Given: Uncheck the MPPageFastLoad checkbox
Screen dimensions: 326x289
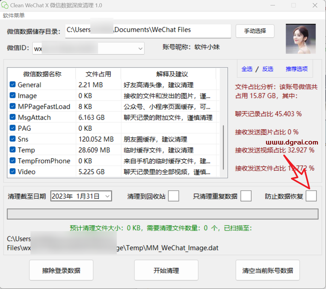Looking at the screenshot, I should (13, 106).
